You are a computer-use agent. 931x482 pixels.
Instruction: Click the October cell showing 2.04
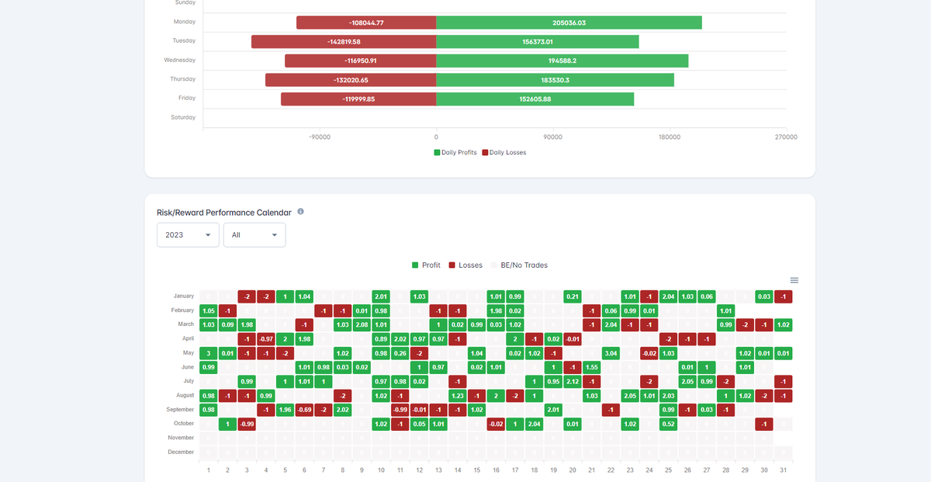[535, 424]
